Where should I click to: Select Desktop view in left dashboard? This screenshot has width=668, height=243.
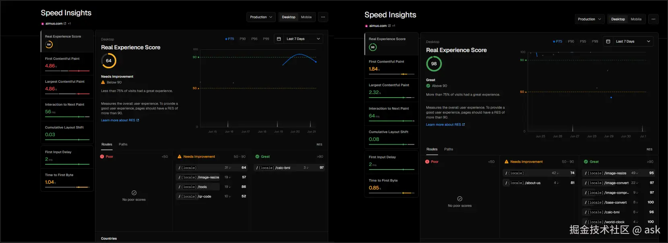point(289,17)
